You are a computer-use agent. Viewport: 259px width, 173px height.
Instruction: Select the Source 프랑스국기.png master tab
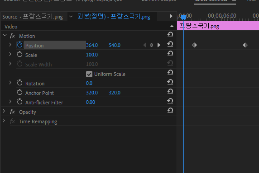[33, 17]
